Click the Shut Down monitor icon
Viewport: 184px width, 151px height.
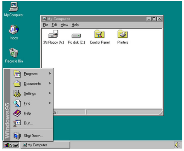pos(17,136)
